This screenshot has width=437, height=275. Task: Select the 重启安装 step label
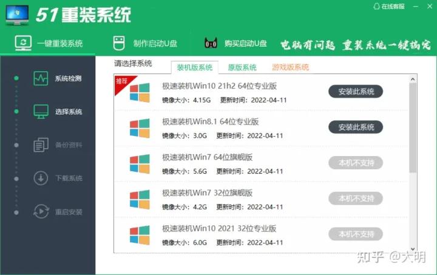click(68, 212)
